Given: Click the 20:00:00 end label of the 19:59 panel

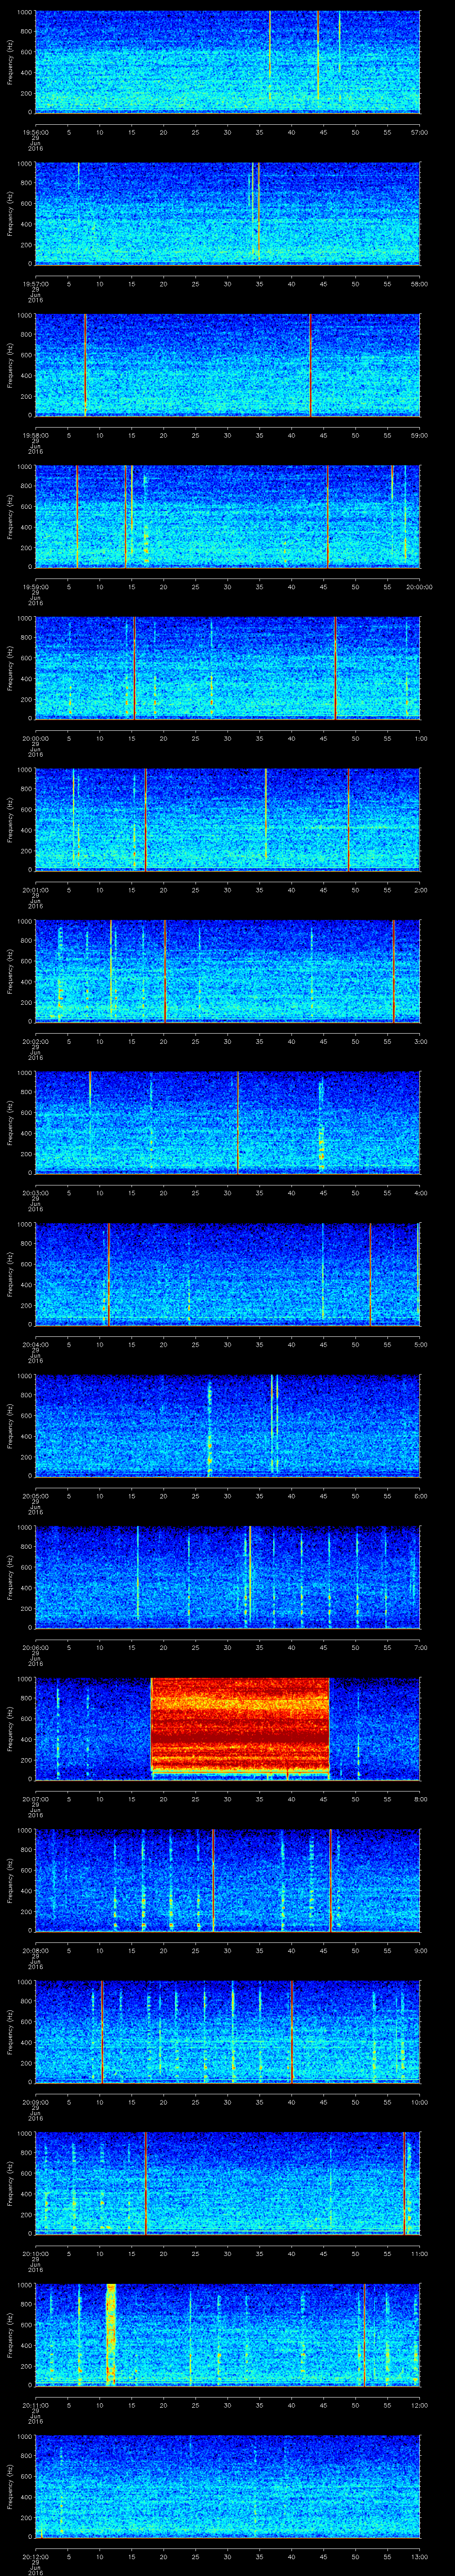Looking at the screenshot, I should pyautogui.click(x=420, y=587).
